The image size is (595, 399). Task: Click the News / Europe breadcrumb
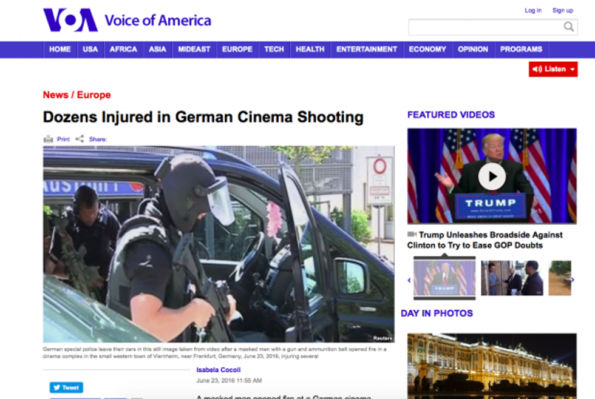76,95
